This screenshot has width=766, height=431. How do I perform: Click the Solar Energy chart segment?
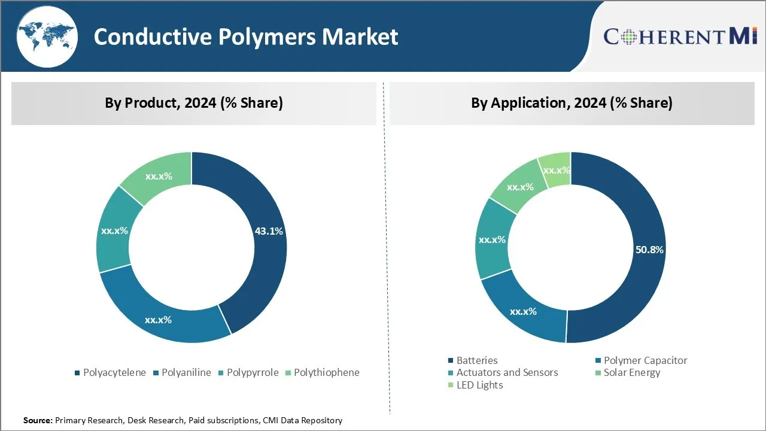tap(520, 187)
